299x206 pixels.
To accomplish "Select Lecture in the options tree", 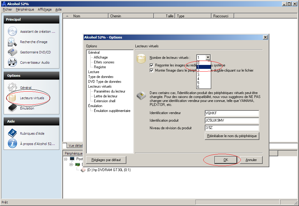I will click(94, 72).
